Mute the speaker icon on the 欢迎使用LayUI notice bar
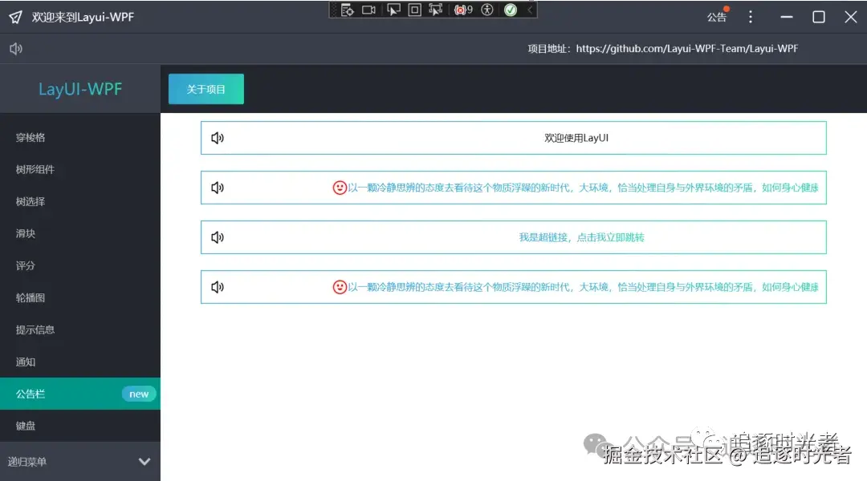 (x=217, y=137)
